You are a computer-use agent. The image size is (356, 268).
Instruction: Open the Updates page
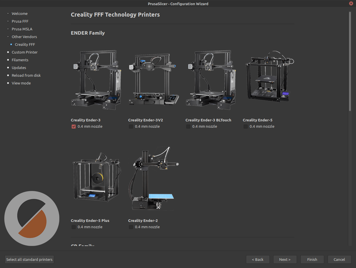19,68
